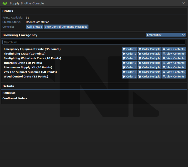188x167 pixels.
Task: Click the points available value 51
Action: point(27,18)
